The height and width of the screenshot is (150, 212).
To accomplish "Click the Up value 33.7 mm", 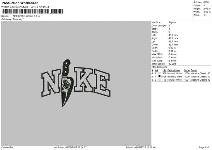I will click(x=173, y=41).
